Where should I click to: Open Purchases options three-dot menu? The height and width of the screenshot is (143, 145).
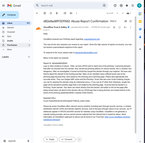(x=29, y=45)
